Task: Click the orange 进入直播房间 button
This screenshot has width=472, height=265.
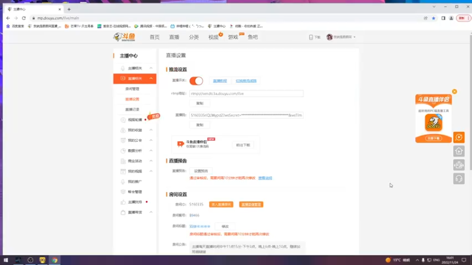Action: pos(221,204)
